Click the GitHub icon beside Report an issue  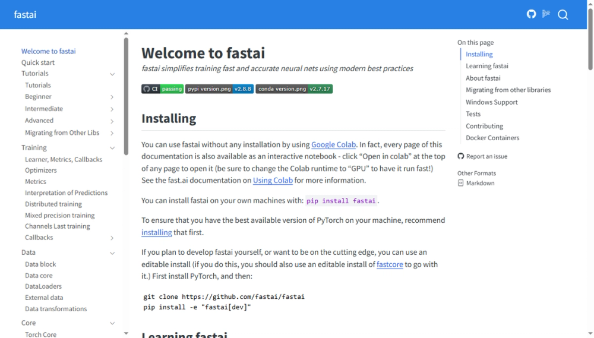(x=461, y=156)
